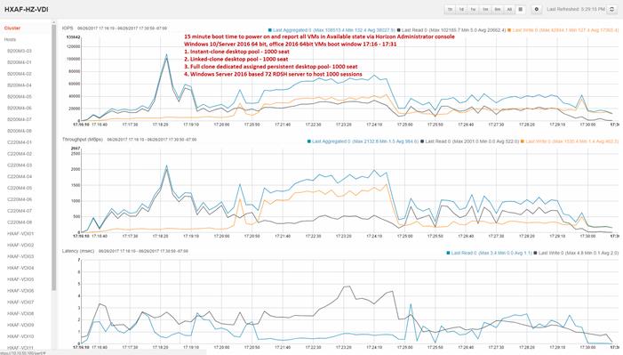Toggle IOPS Last Write legend entry

pyautogui.click(x=563, y=30)
